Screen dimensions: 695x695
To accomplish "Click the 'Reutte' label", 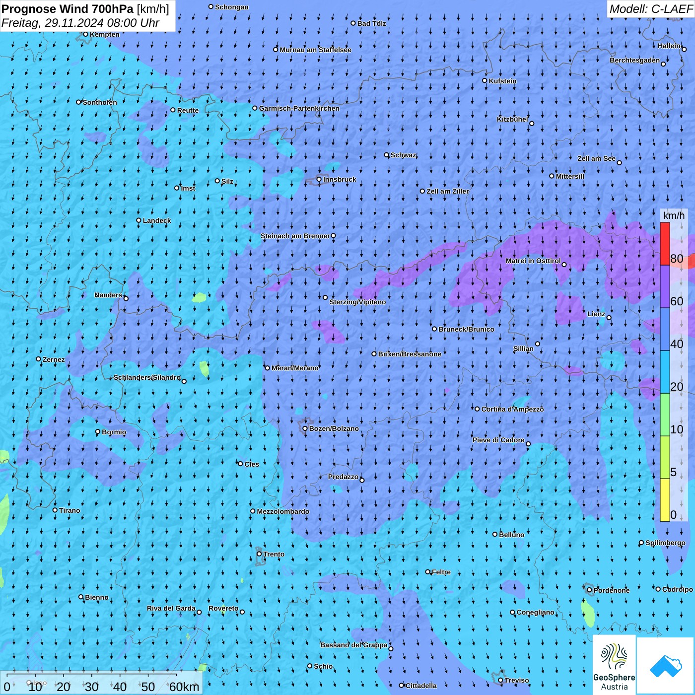I will click(x=188, y=110).
